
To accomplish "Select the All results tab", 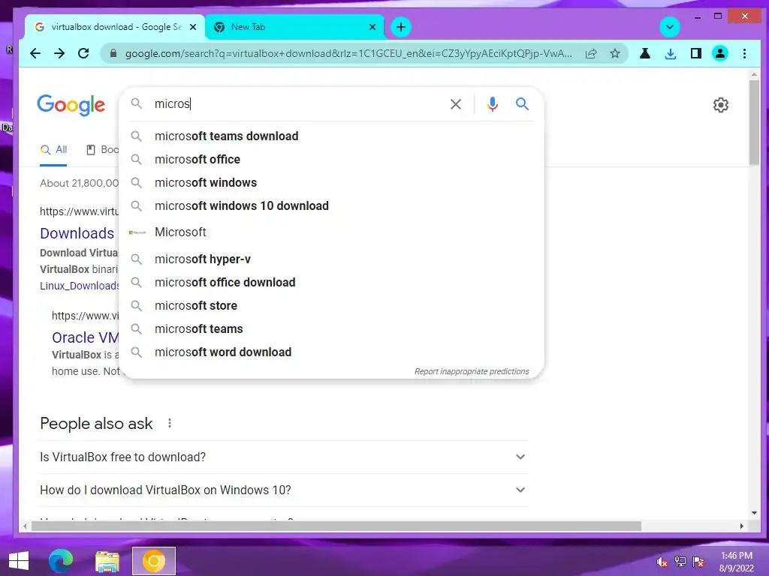I will click(53, 150).
